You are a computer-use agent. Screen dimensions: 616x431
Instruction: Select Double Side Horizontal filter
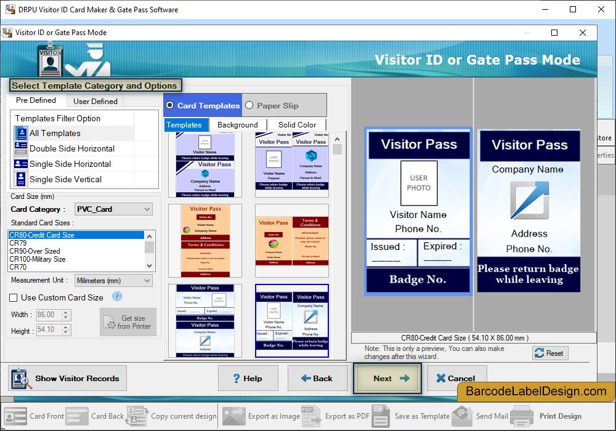coord(74,148)
